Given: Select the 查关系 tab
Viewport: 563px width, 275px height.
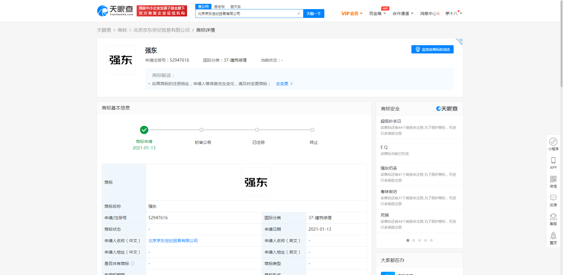Looking at the screenshot, I should pyautogui.click(x=235, y=6).
